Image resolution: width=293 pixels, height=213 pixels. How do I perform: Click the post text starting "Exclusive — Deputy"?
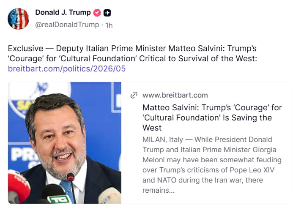point(132,53)
